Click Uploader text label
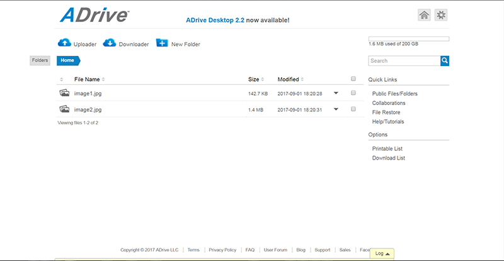 pos(85,44)
